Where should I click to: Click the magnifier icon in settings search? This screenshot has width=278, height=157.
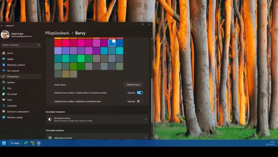click(x=38, y=45)
